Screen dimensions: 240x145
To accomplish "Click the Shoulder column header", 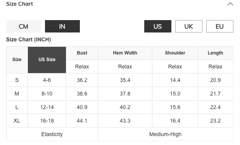I will (175, 53).
